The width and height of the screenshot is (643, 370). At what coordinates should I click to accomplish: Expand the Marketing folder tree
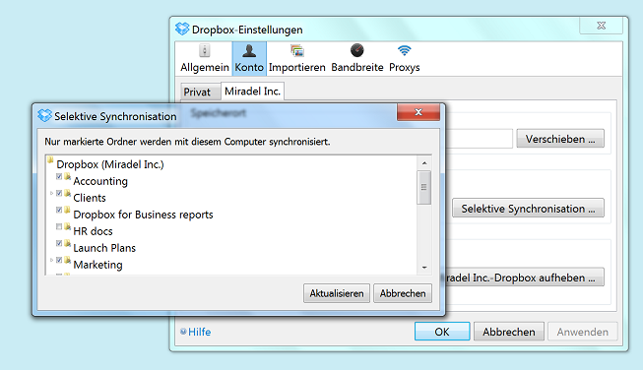tap(51, 260)
